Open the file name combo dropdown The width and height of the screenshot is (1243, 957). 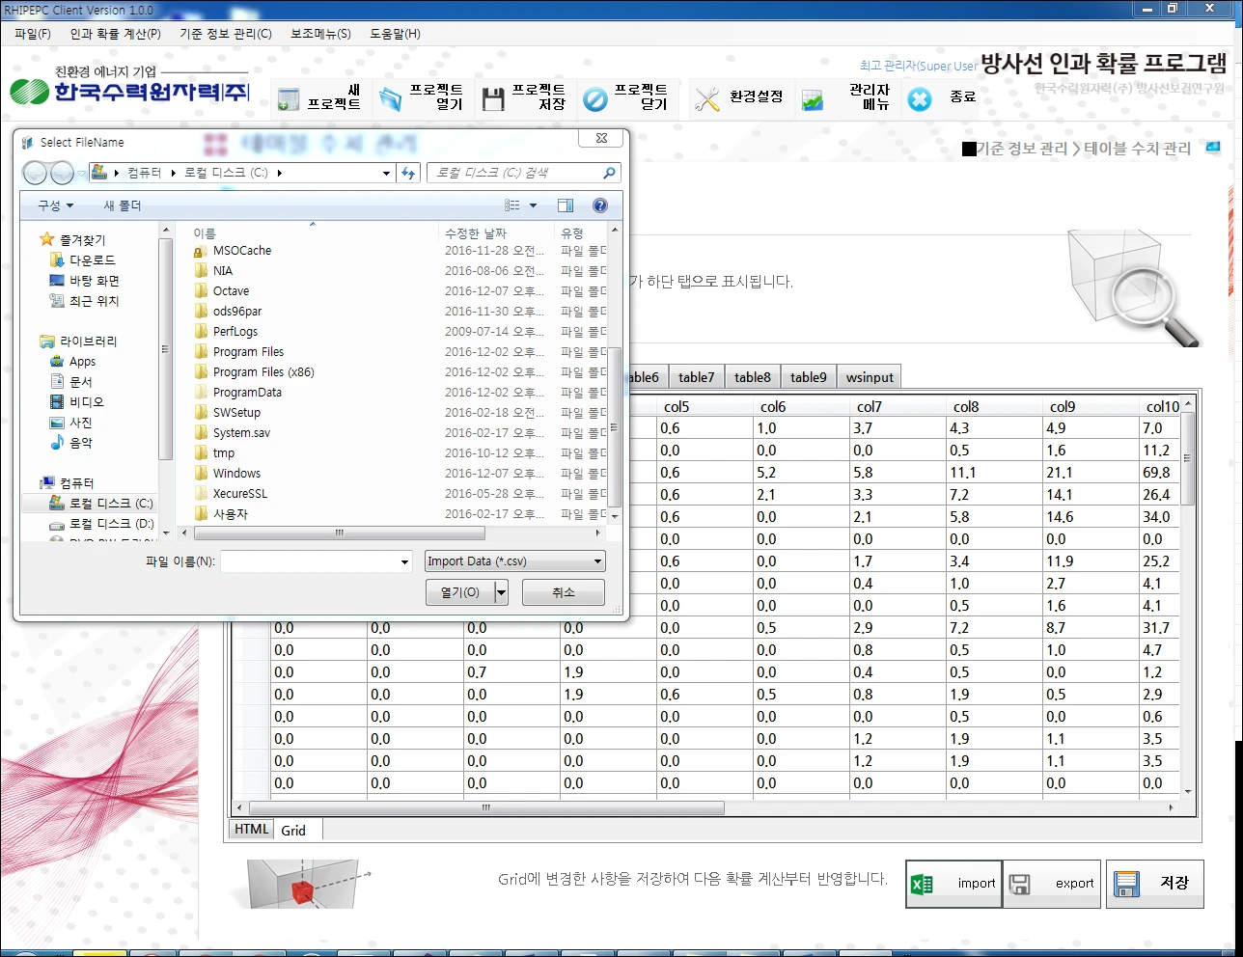pos(404,561)
